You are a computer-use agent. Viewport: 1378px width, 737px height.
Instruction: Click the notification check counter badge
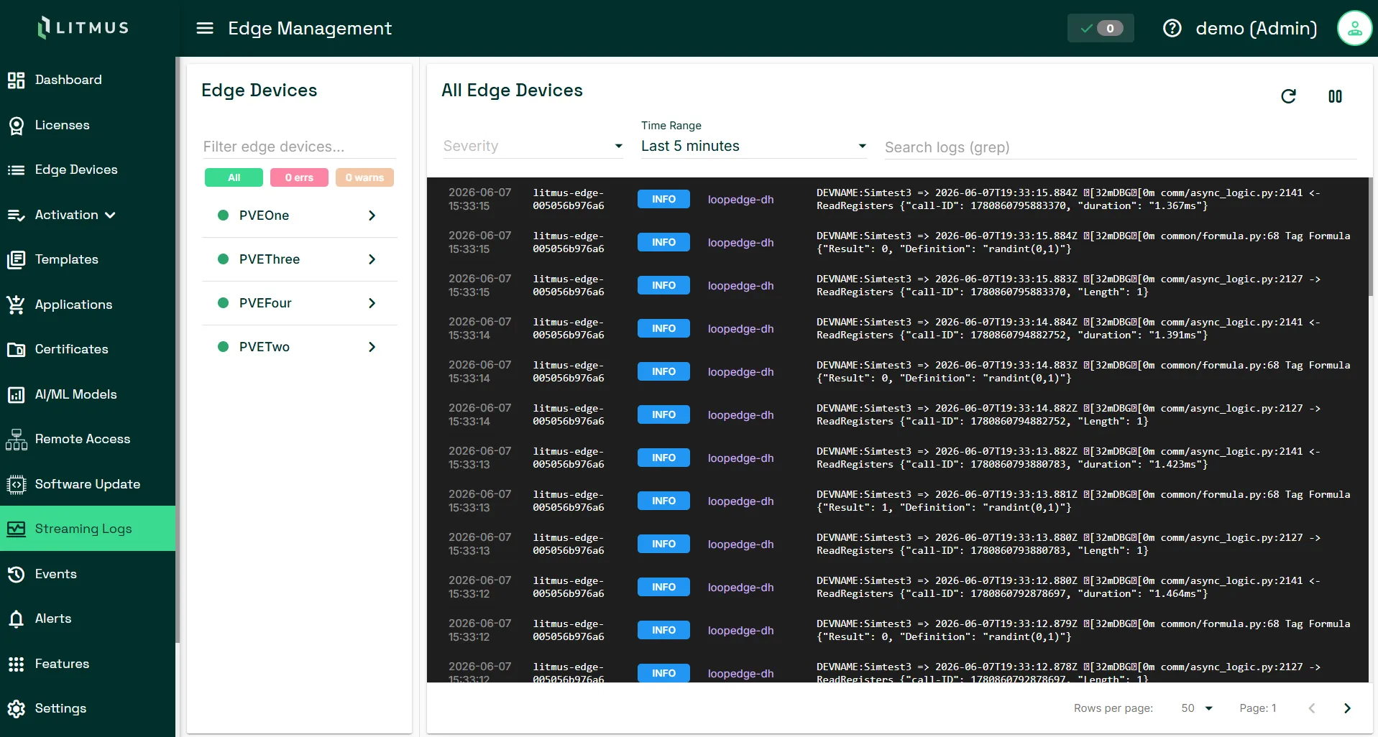(x=1101, y=28)
